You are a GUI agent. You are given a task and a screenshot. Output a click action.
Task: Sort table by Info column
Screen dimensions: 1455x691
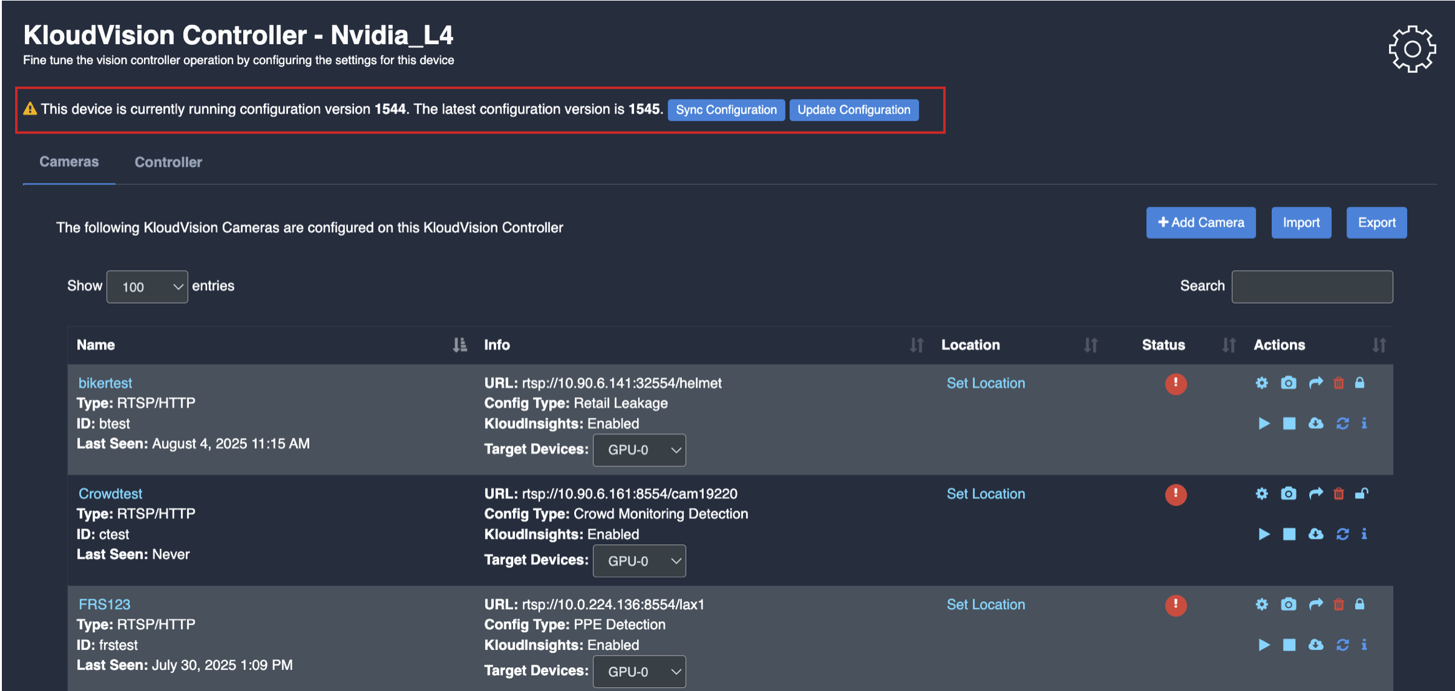pyautogui.click(x=916, y=345)
